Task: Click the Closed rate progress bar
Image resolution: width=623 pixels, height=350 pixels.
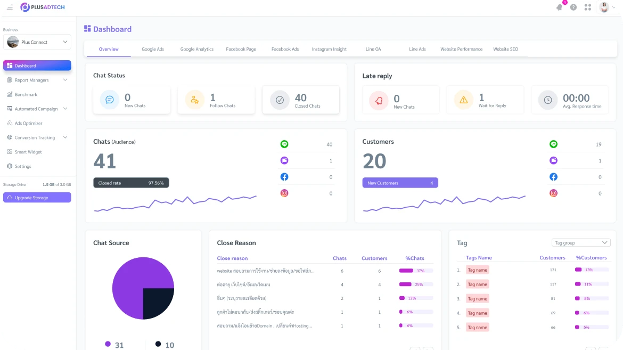Action: tap(131, 182)
